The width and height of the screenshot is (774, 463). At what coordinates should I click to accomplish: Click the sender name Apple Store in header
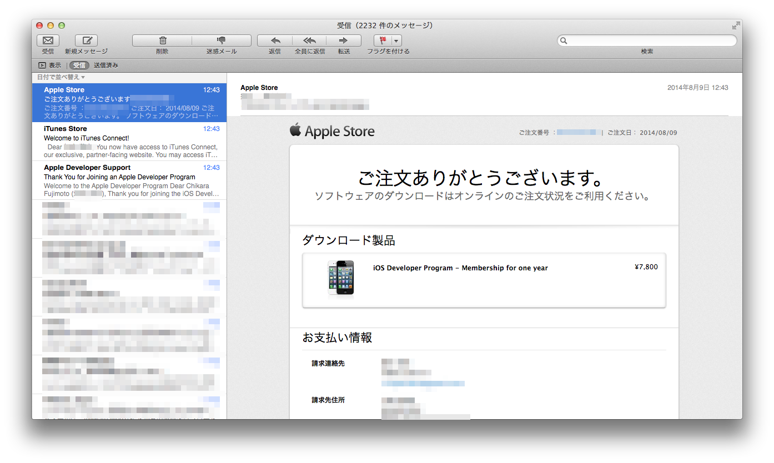pyautogui.click(x=259, y=88)
